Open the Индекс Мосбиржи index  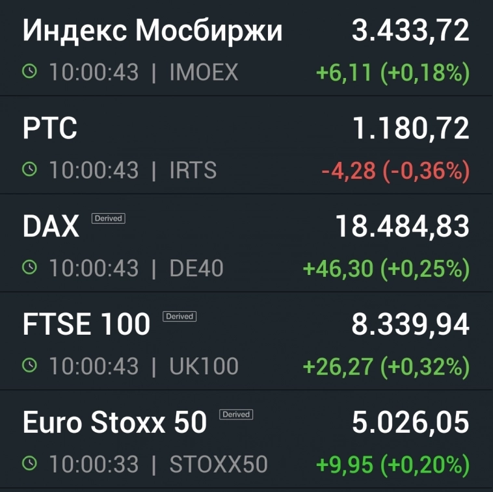(x=153, y=31)
